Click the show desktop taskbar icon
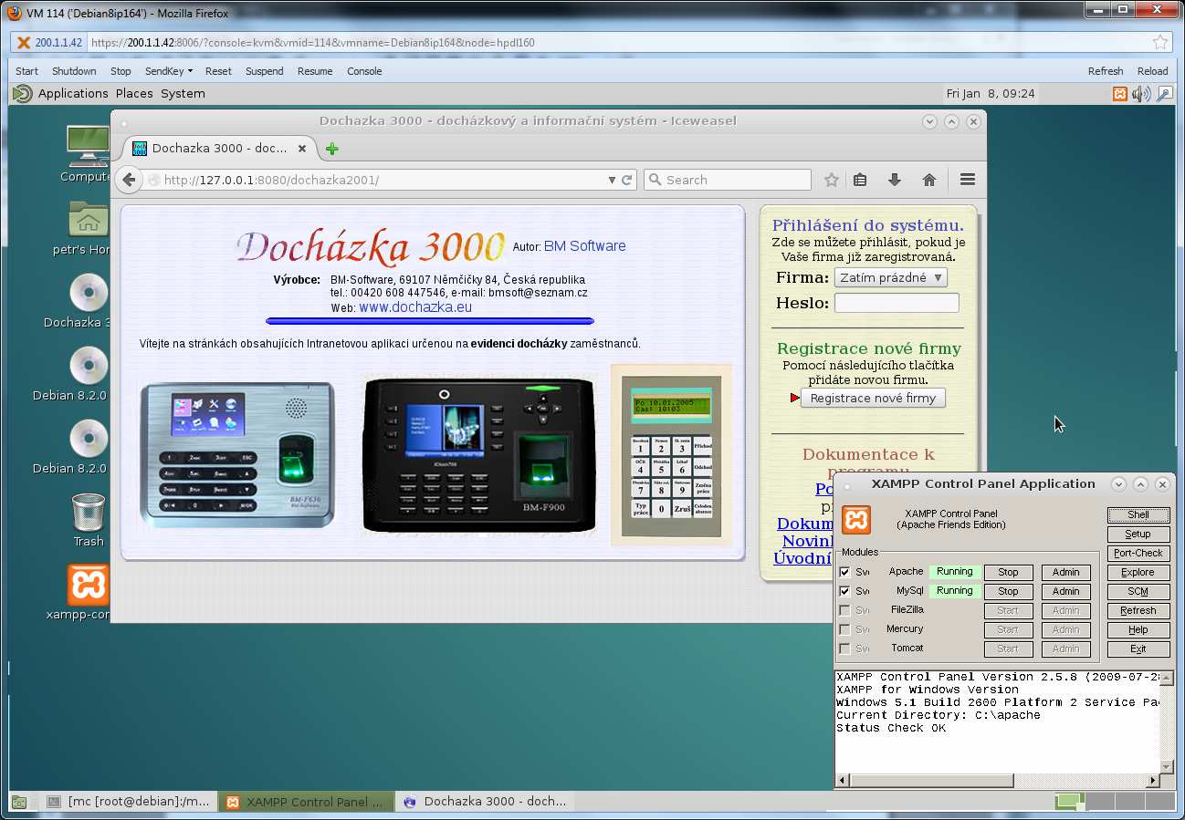 point(18,802)
